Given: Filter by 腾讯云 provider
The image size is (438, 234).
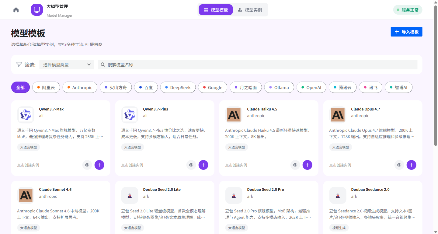Looking at the screenshot, I should pos(342,87).
